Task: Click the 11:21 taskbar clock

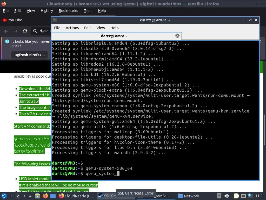Action: pos(260,196)
